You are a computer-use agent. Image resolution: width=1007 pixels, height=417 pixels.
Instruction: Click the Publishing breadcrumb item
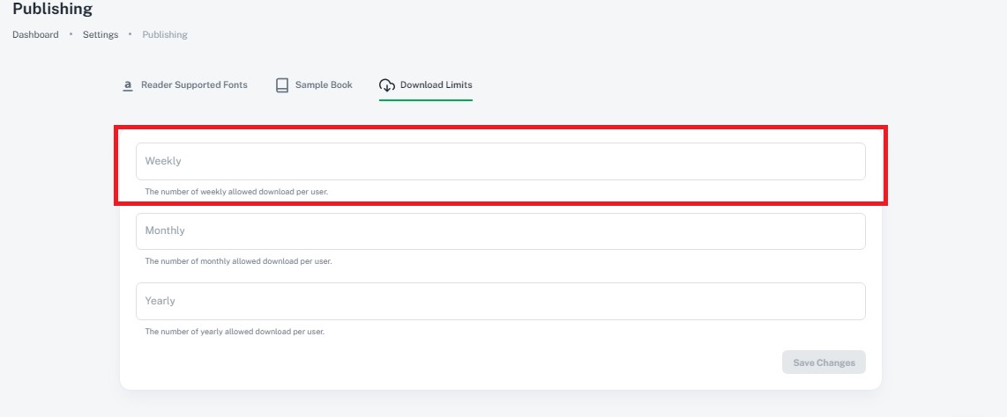tap(165, 34)
